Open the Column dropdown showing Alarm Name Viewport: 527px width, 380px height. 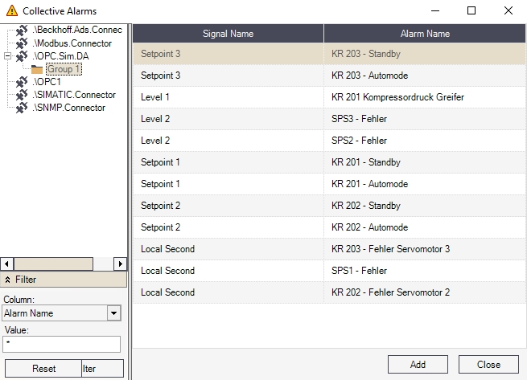(x=113, y=313)
